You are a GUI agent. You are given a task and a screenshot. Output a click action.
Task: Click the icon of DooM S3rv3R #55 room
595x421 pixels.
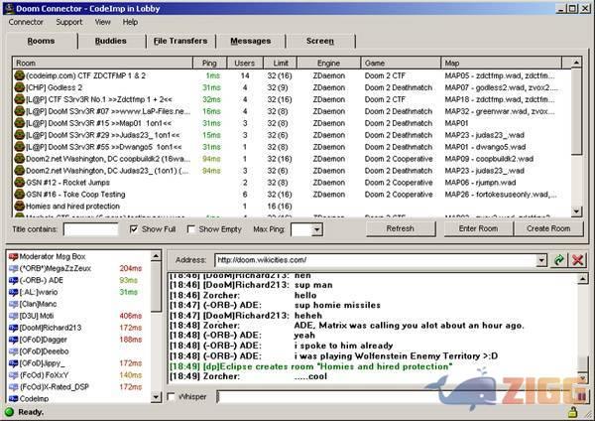click(x=20, y=147)
